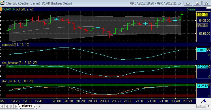Image resolution: width=211 pixels, height=110 pixels.
Task: Click the 21:40 time axis label
Action: 175,101
